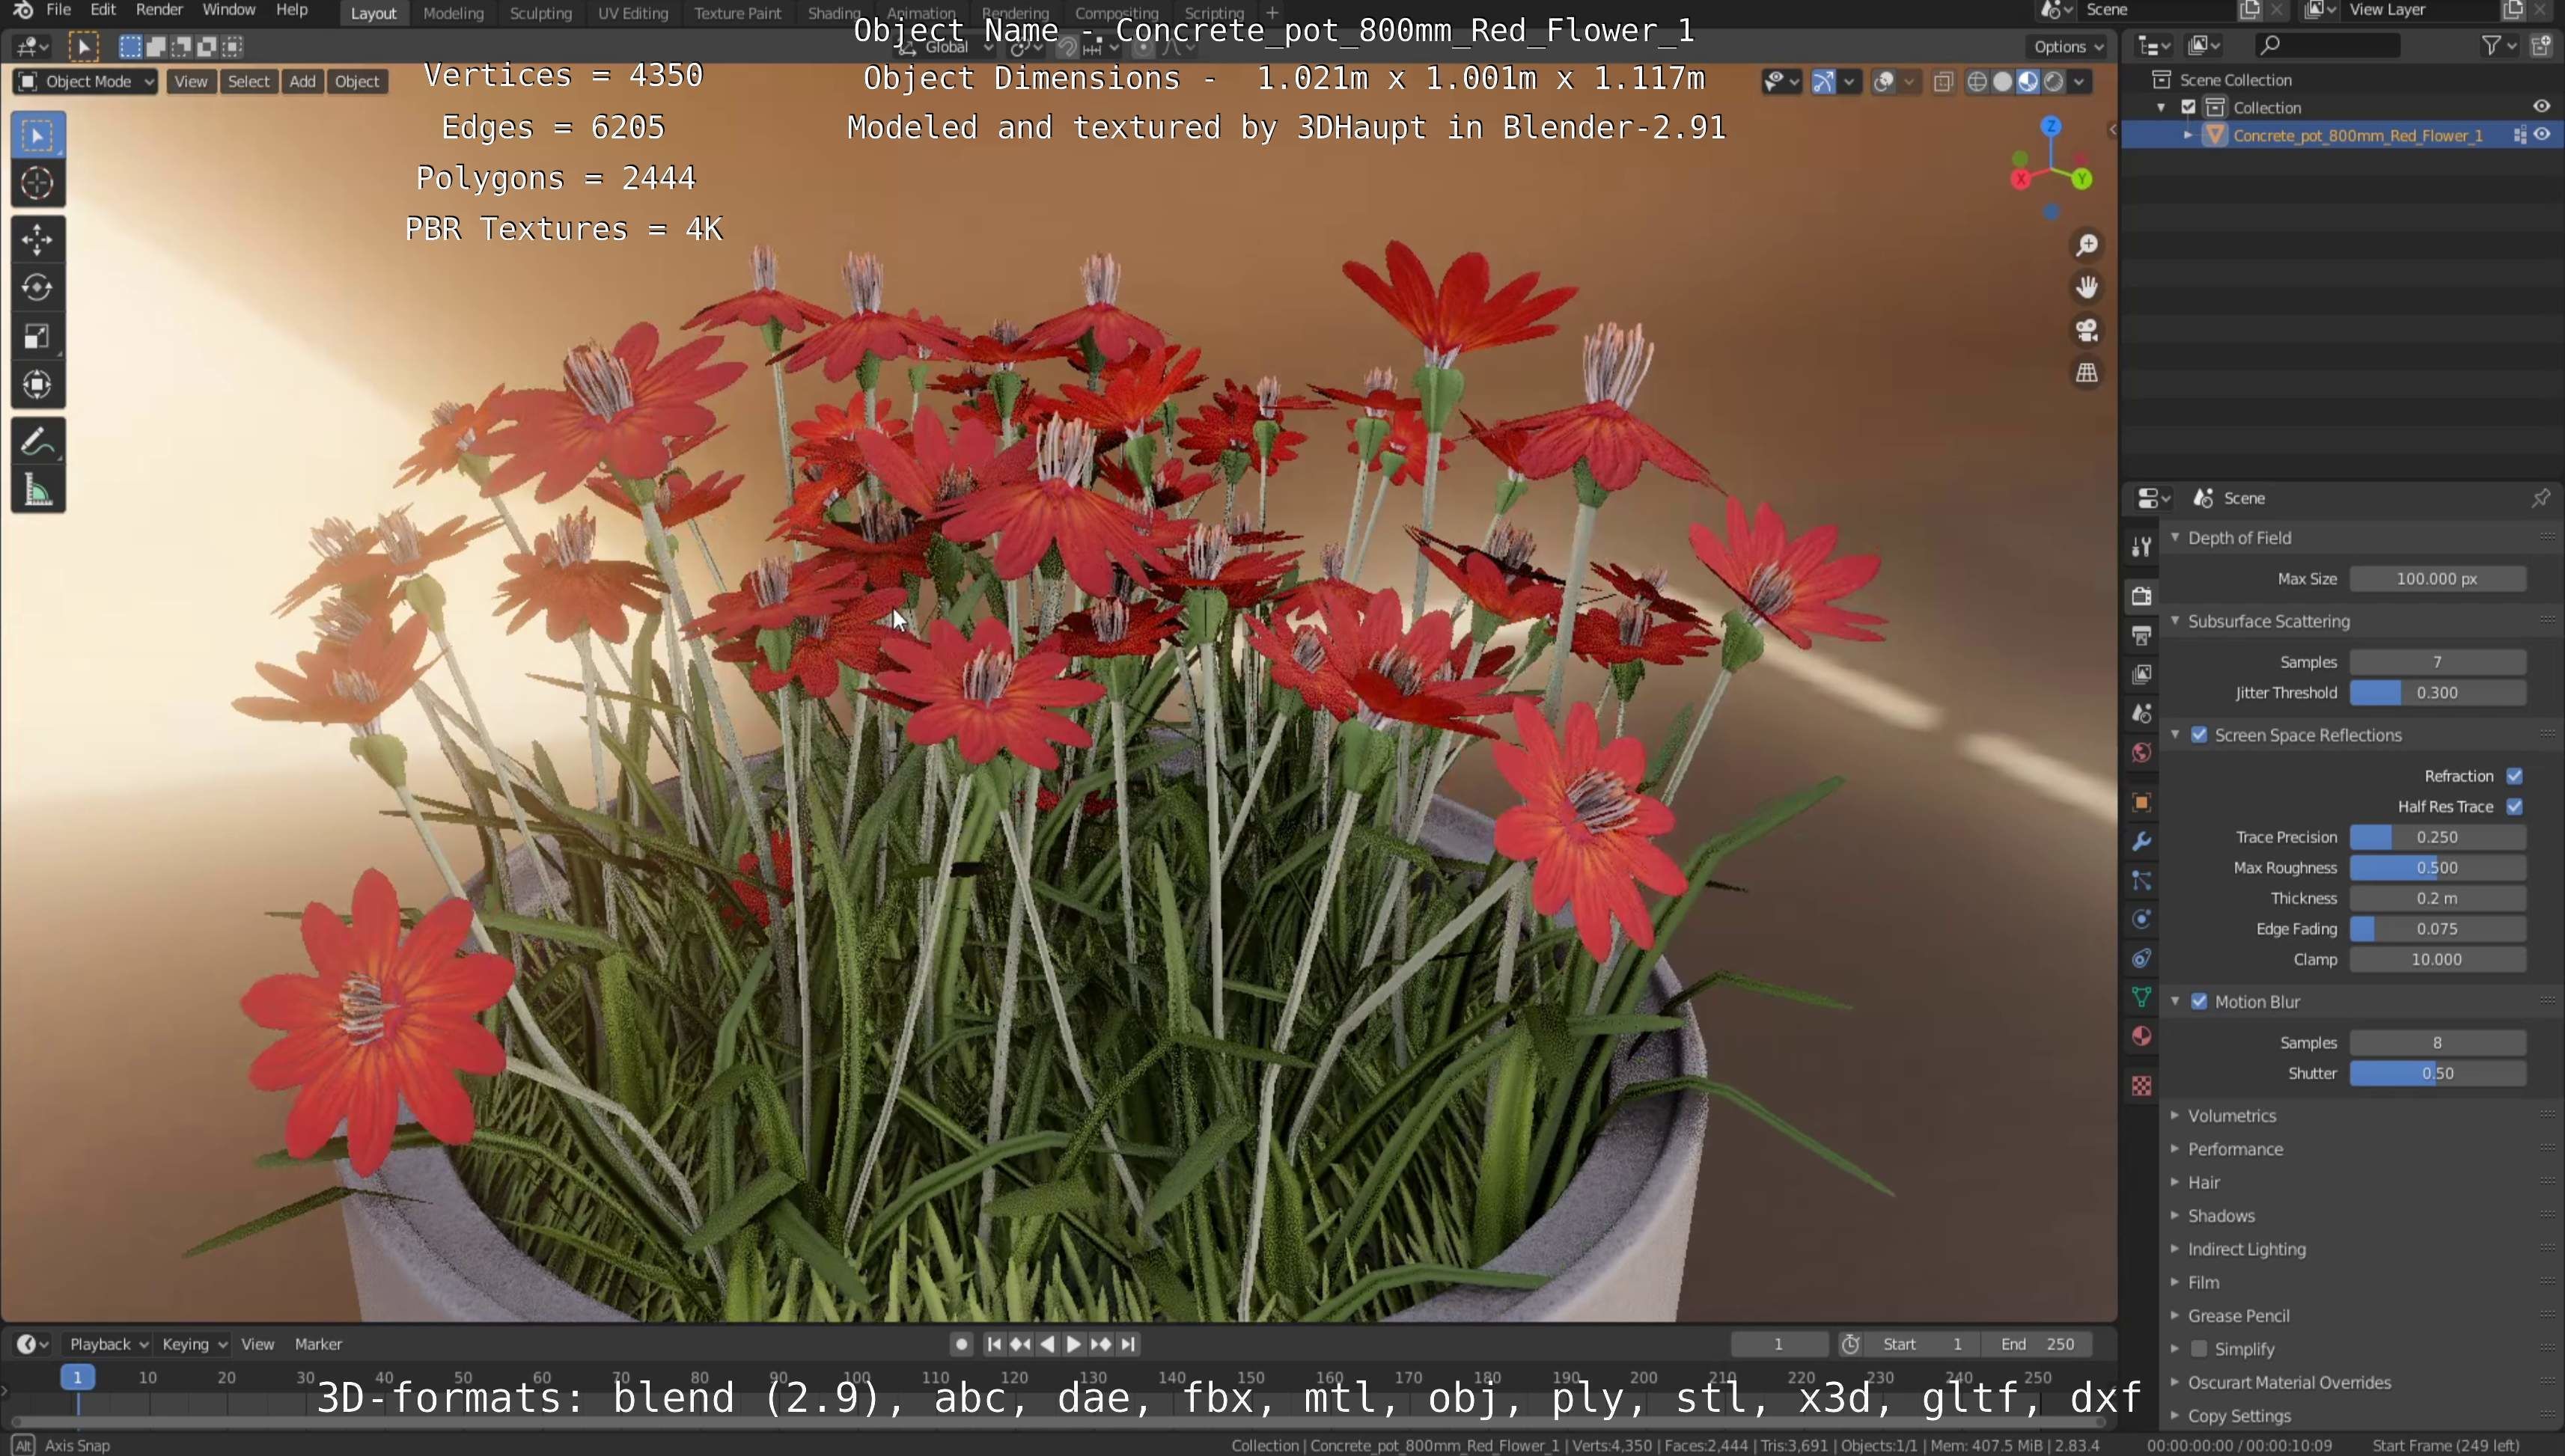The image size is (2565, 1456).
Task: Toggle X-ray mode in viewport header
Action: [1943, 82]
